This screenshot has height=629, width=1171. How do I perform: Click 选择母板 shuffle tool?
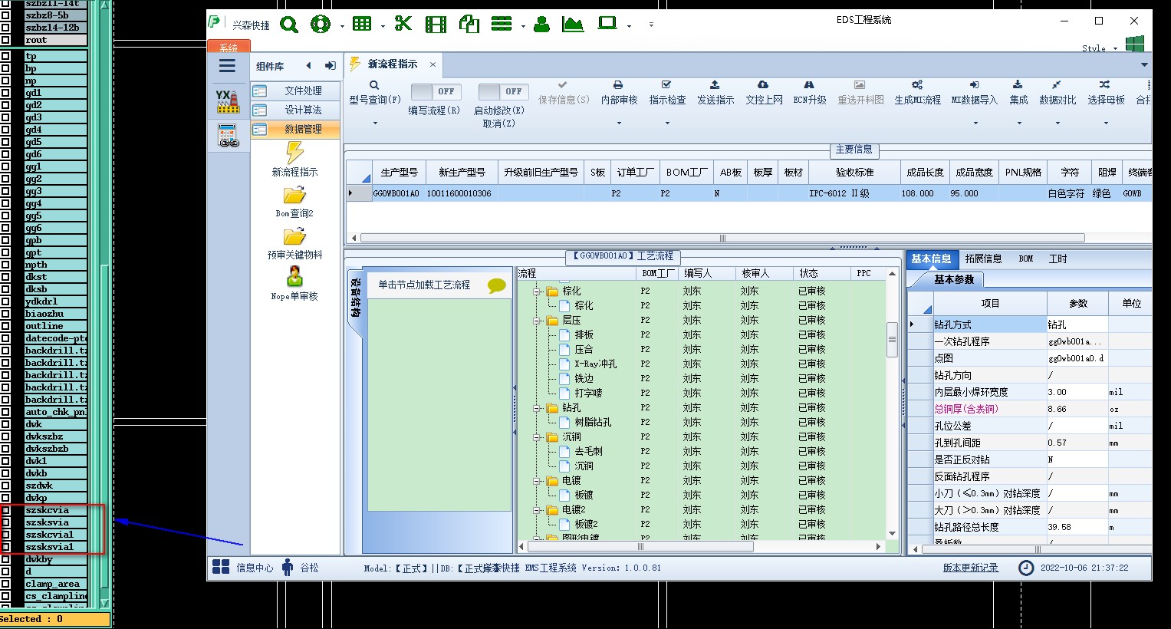(1106, 93)
